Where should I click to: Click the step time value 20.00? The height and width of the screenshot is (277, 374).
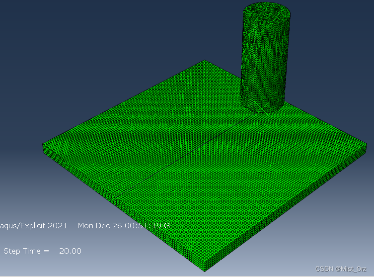[x=70, y=251]
